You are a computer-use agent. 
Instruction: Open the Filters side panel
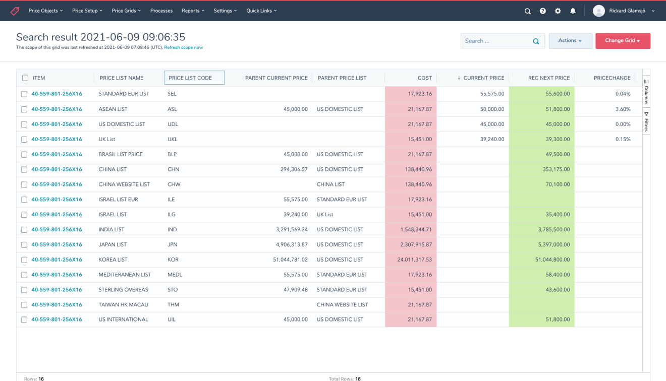646,121
